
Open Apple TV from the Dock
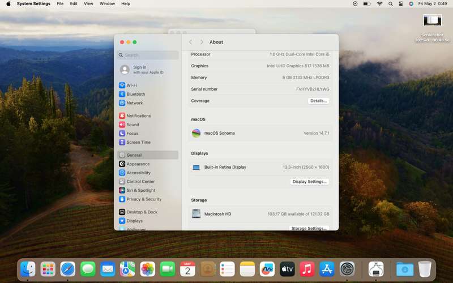coord(287,269)
